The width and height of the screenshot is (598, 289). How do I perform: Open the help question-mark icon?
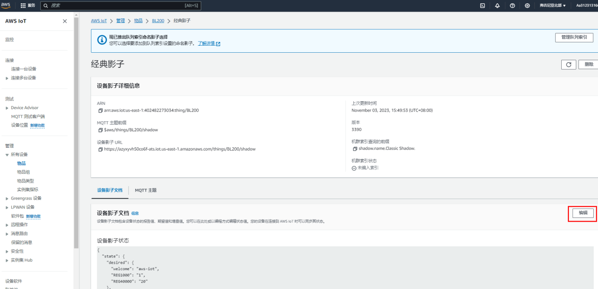pos(512,6)
